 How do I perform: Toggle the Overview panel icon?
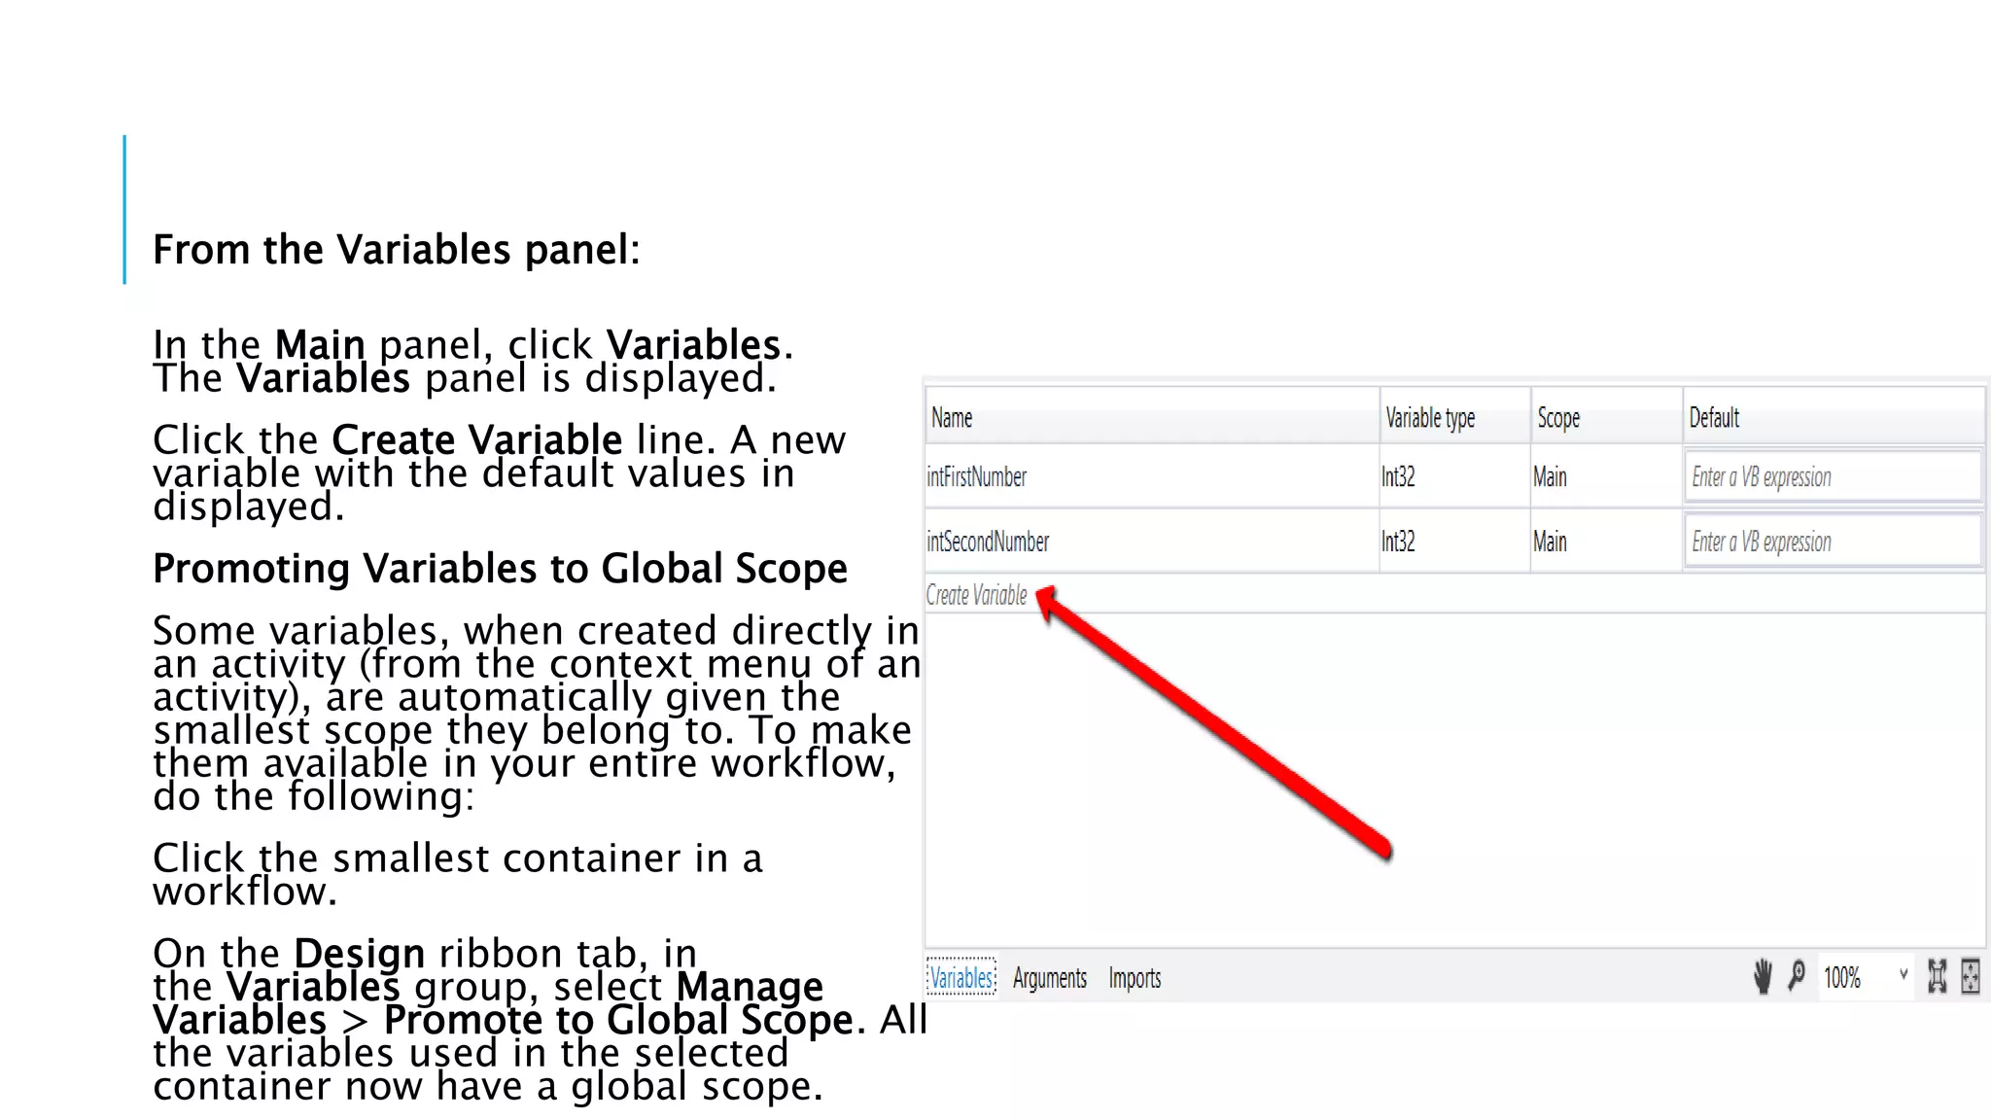click(x=1971, y=976)
